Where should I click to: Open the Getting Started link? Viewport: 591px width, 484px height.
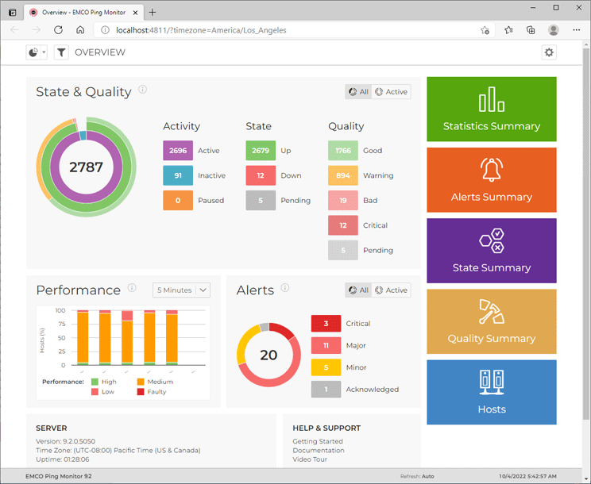[318, 441]
